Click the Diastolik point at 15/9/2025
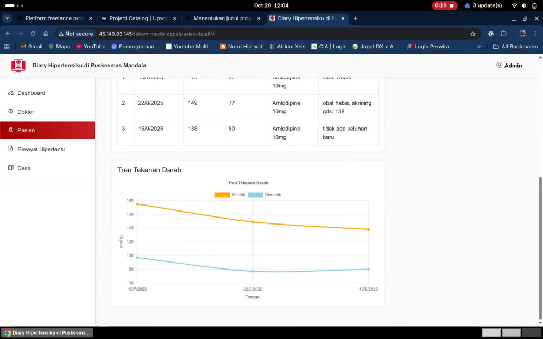This screenshot has width=543, height=339. (x=369, y=269)
